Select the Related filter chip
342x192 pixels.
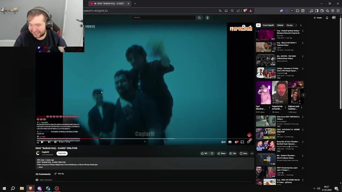[x=280, y=25]
